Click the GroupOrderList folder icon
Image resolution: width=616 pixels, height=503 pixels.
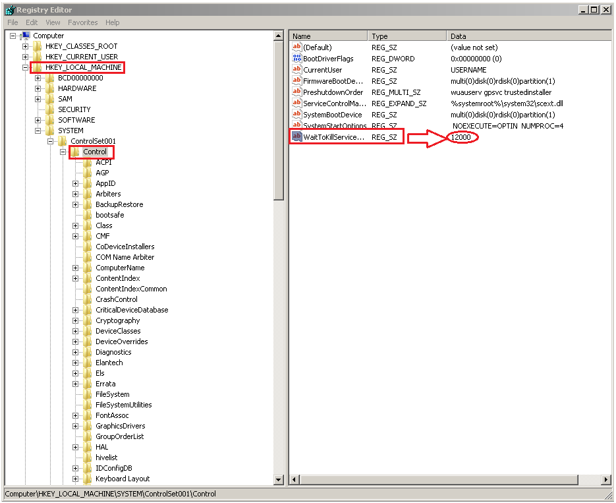(x=88, y=436)
